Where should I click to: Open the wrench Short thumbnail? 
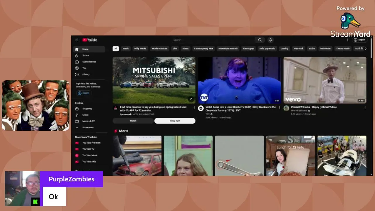pyautogui.click(x=239, y=156)
